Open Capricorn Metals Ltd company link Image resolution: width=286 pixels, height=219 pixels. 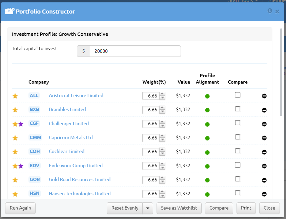click(x=71, y=137)
